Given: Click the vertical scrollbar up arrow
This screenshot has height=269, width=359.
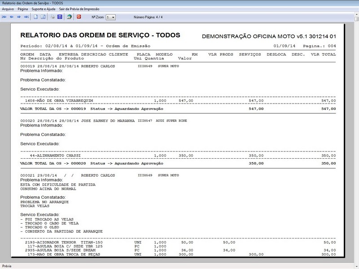Looking at the screenshot, I should coord(357,15).
